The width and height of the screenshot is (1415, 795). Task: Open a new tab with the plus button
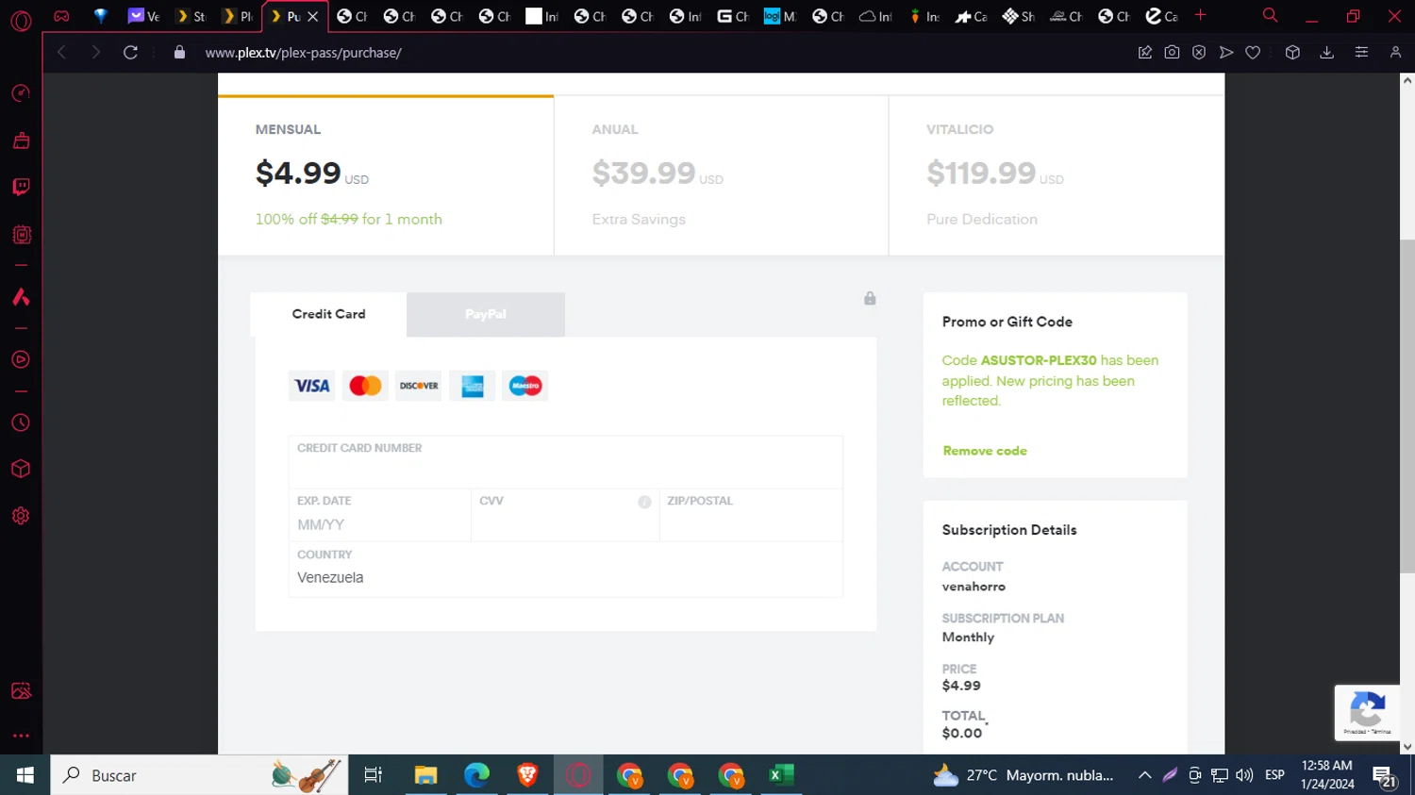point(1200,15)
